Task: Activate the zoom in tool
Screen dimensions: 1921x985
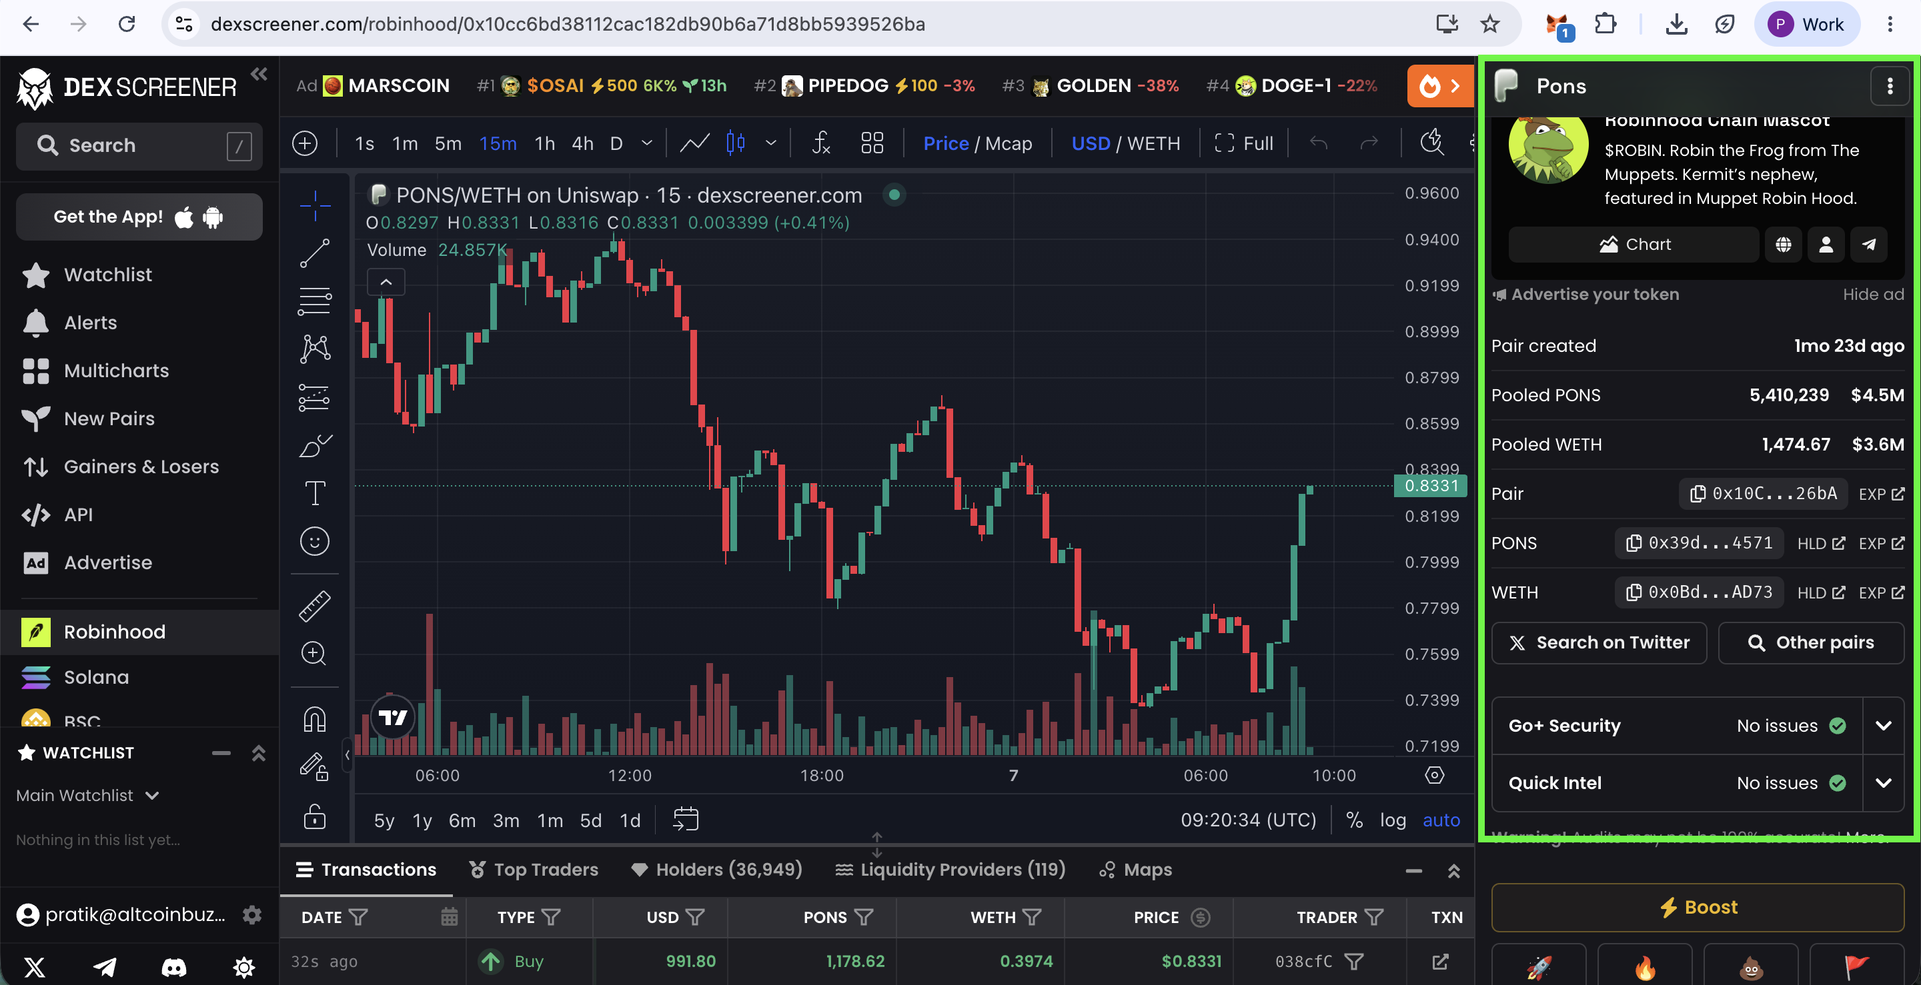Action: click(315, 653)
